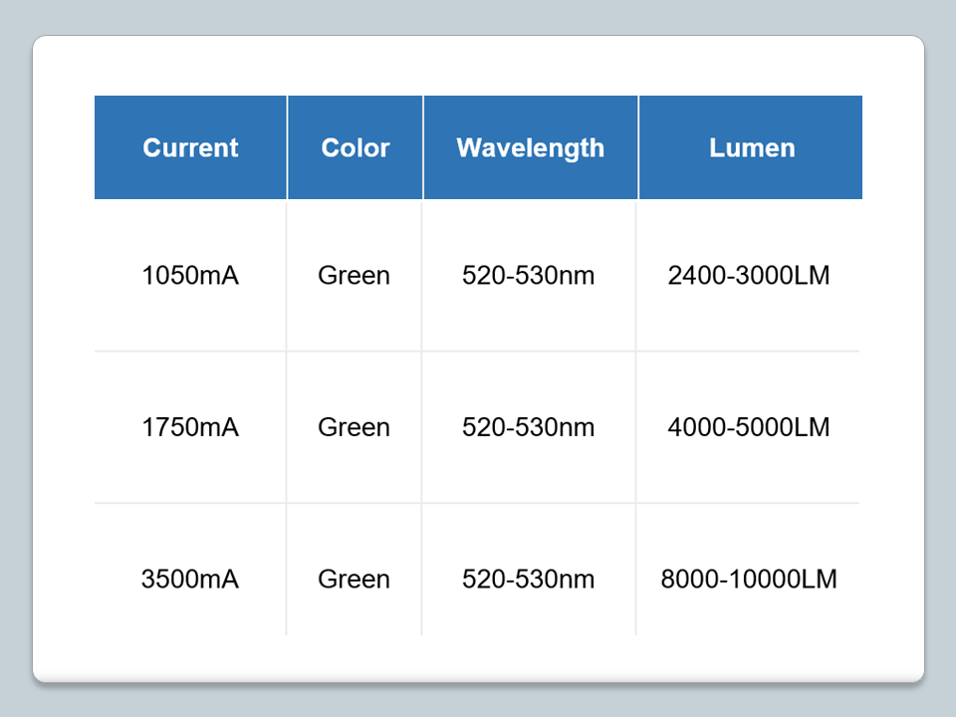The width and height of the screenshot is (956, 717).
Task: Select the 2400-3000LM lumen cell
Action: pos(749,276)
